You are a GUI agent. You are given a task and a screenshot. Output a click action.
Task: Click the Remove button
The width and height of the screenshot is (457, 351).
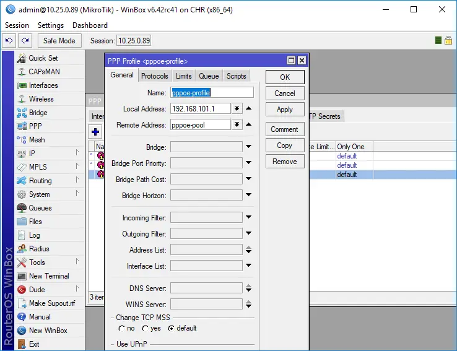pyautogui.click(x=285, y=162)
